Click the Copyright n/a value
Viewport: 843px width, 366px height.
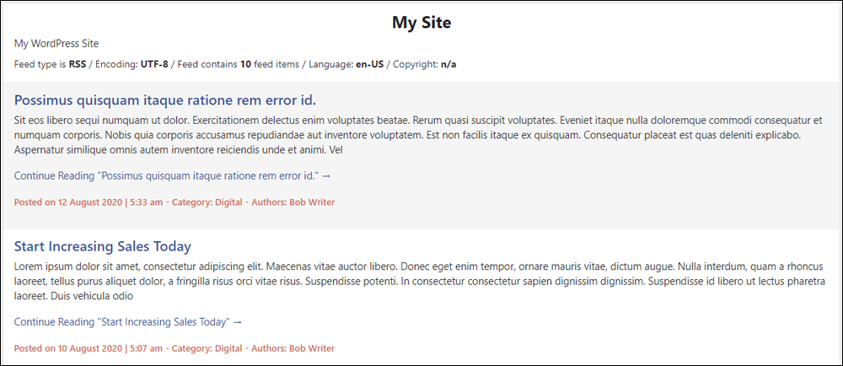coord(448,64)
